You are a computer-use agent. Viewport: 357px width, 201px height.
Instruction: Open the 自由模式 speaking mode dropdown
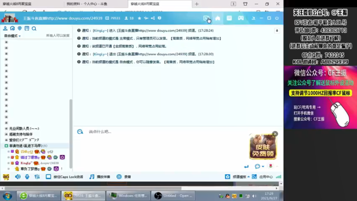(x=12, y=36)
